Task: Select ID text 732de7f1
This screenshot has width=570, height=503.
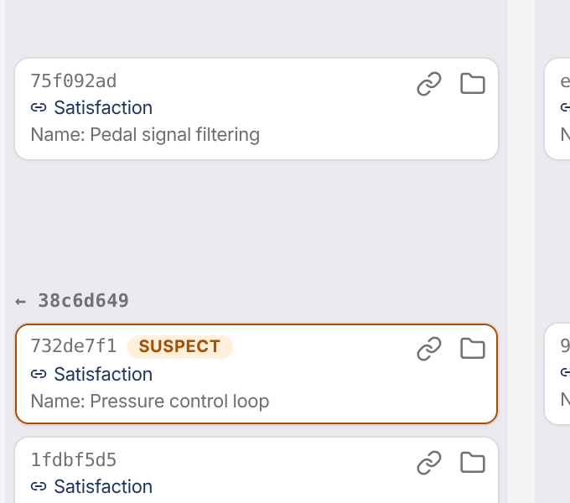Action: pyautogui.click(x=74, y=345)
